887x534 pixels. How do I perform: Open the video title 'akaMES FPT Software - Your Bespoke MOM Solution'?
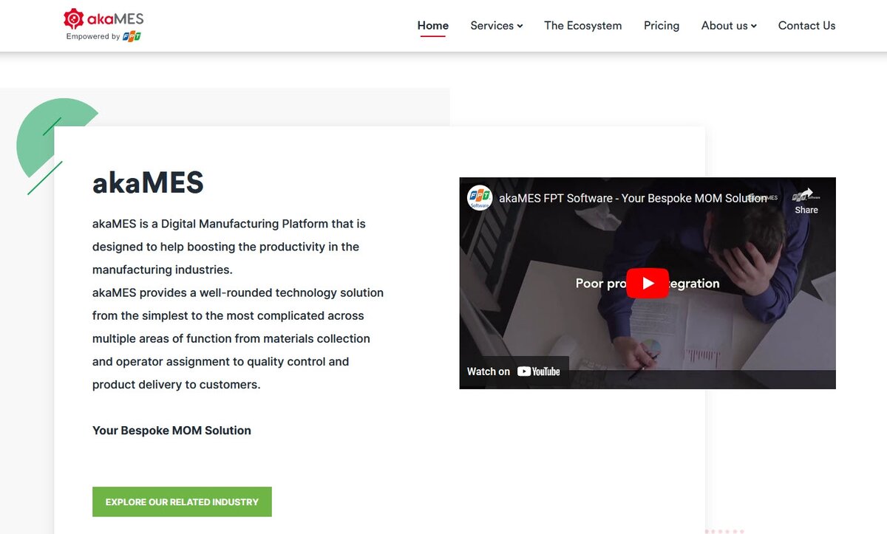pos(633,198)
